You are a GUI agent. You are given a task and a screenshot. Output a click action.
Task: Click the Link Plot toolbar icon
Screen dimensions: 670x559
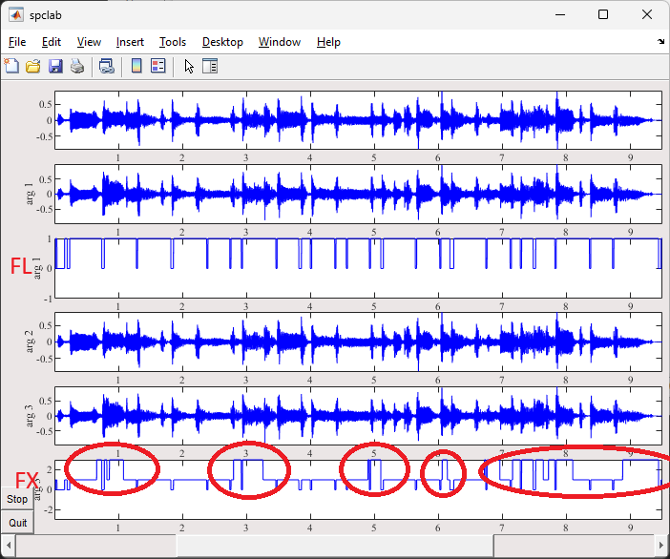(x=107, y=66)
